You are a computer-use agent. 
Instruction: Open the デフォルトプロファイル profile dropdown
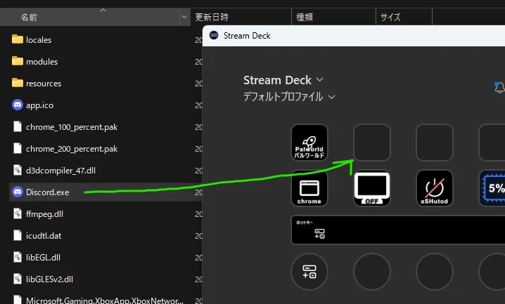(289, 97)
